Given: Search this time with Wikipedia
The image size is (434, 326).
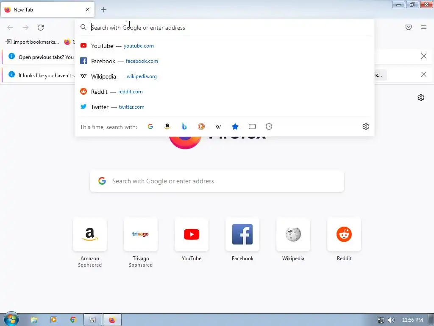Looking at the screenshot, I should 218,126.
